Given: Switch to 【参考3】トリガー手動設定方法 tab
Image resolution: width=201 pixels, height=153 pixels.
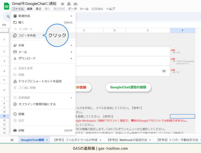Looking at the screenshot, I should click(x=177, y=140).
